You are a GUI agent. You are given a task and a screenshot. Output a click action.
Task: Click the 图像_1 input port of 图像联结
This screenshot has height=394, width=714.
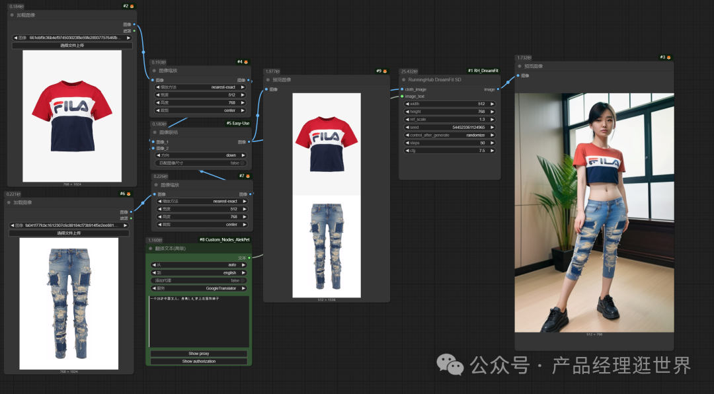tap(153, 141)
